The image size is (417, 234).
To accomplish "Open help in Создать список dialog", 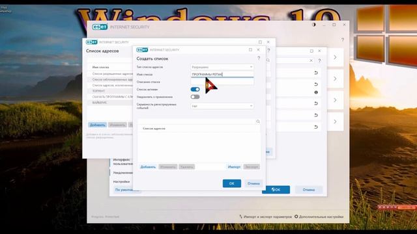I will tap(259, 58).
